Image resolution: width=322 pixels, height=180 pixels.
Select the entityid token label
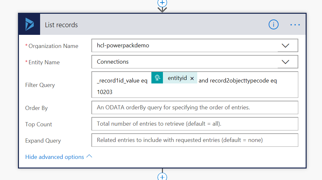pos(177,78)
